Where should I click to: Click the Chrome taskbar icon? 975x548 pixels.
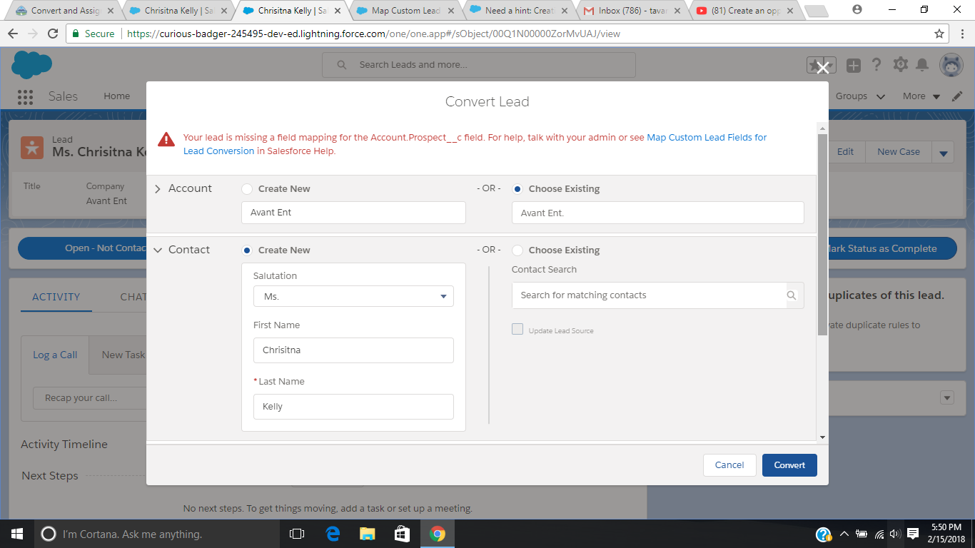click(x=438, y=534)
